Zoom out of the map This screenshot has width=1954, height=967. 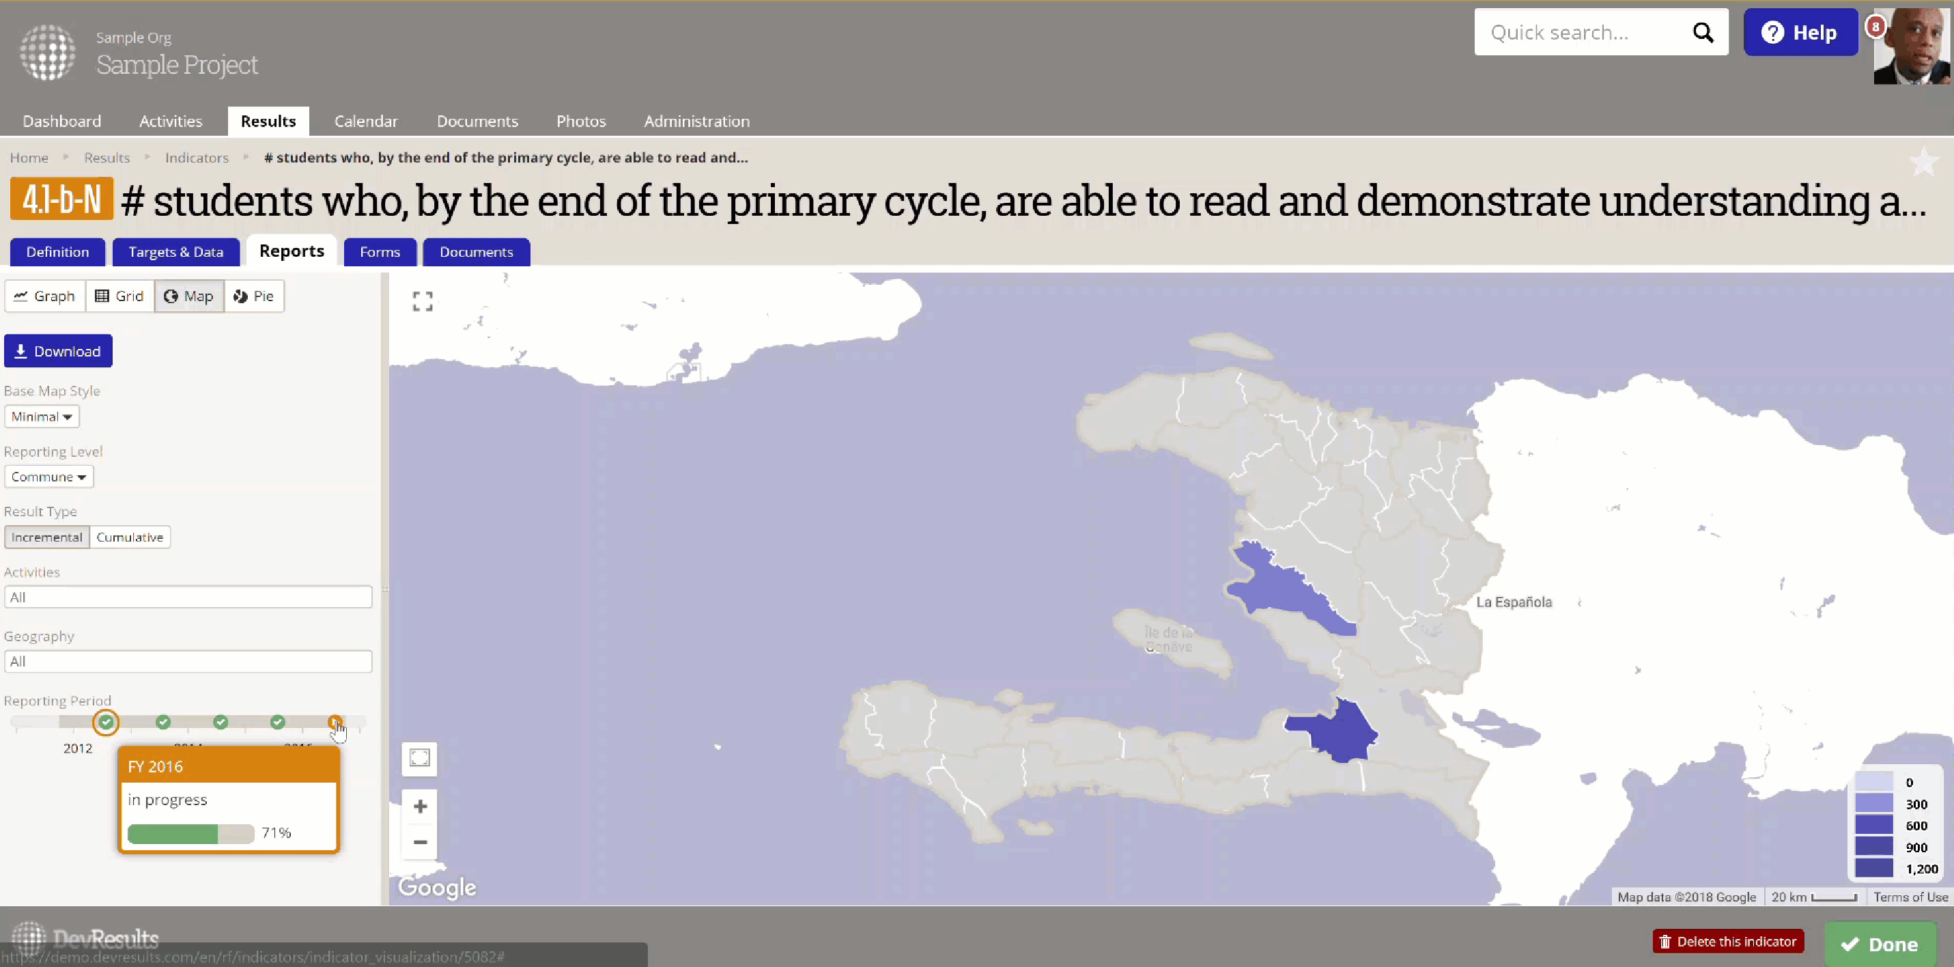pos(419,842)
